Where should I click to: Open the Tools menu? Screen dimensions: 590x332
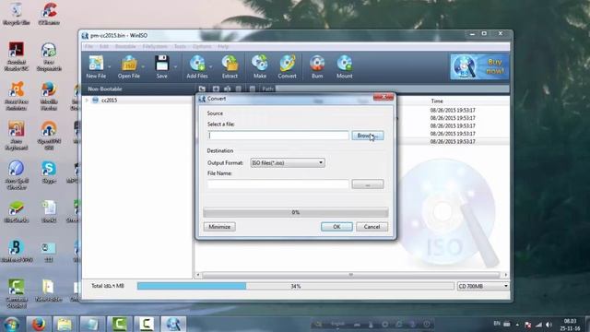coord(180,46)
